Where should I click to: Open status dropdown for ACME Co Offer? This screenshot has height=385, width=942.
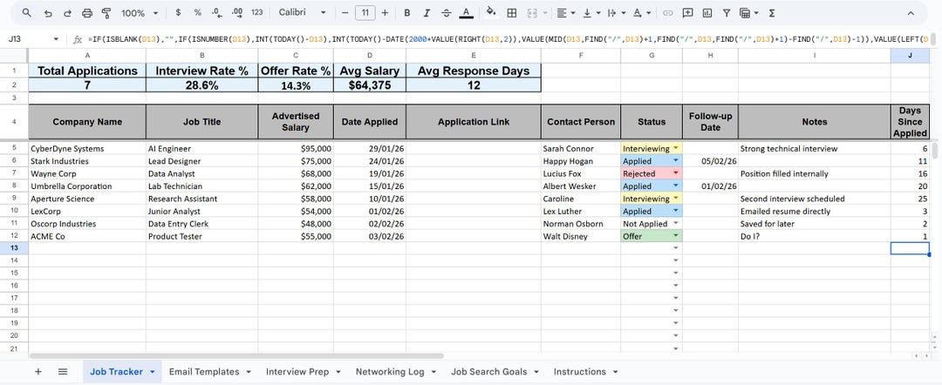click(676, 236)
